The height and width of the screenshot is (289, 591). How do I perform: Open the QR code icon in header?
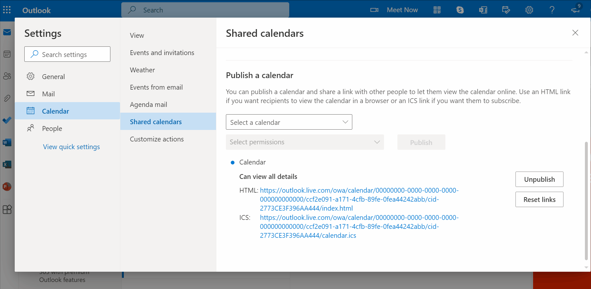(437, 10)
